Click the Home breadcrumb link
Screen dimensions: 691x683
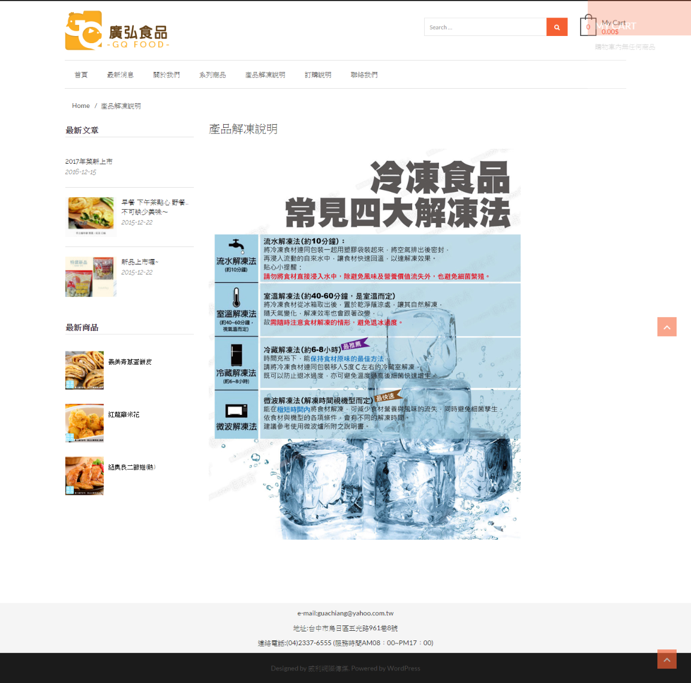(81, 106)
